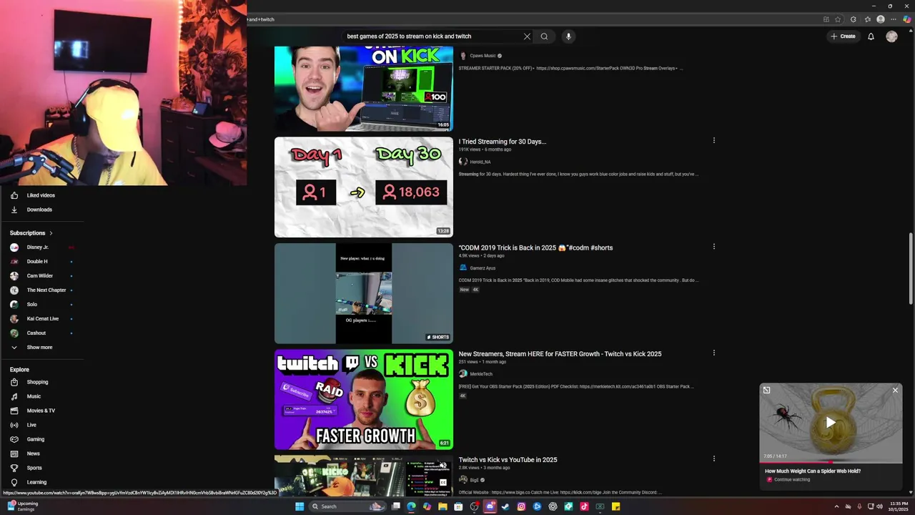Start voice search with the microphone icon

568,36
